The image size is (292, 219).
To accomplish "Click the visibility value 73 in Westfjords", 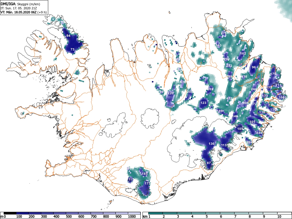I will (x=72, y=50).
